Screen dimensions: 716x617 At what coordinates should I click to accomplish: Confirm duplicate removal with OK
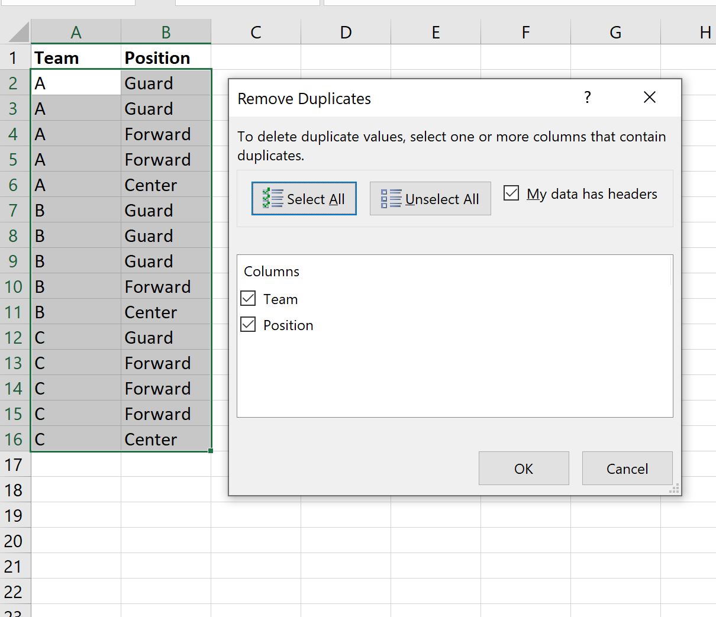(523, 468)
